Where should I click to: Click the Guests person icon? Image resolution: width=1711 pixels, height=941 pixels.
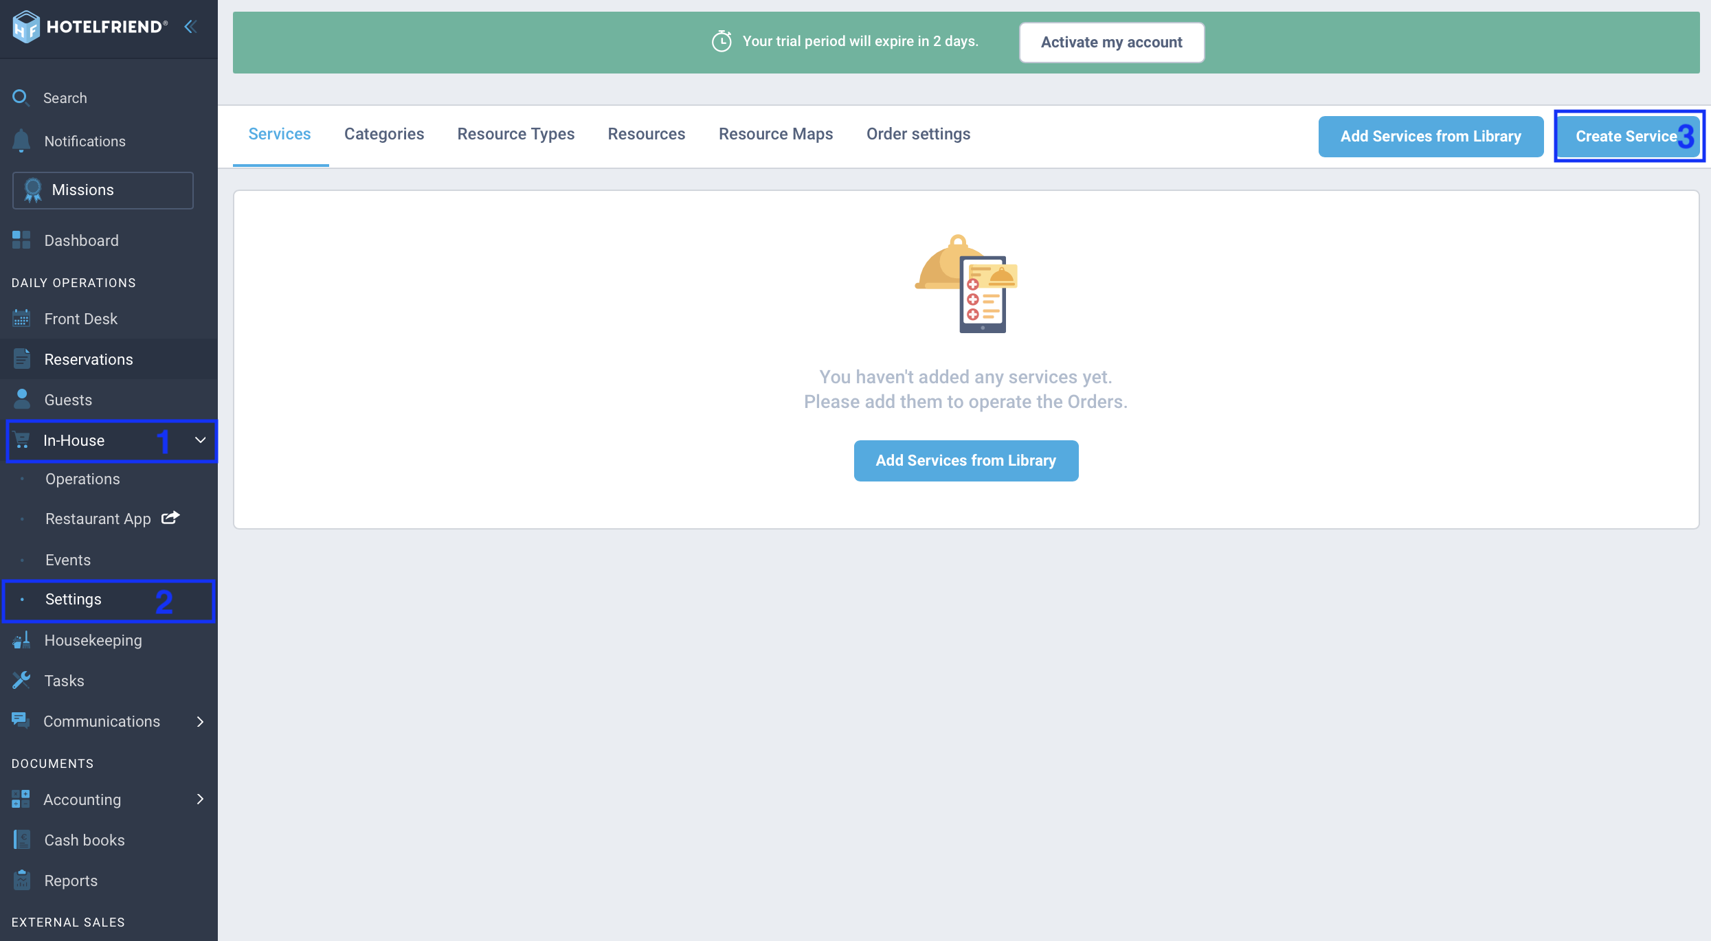21,399
